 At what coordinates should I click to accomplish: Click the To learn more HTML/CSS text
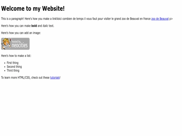pyautogui.click(x=25, y=78)
